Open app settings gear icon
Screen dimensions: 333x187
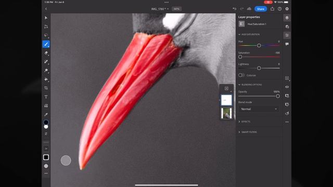(x=287, y=9)
